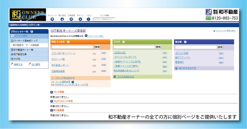
Task: Open サポート plus icon
Action: click(x=80, y=19)
